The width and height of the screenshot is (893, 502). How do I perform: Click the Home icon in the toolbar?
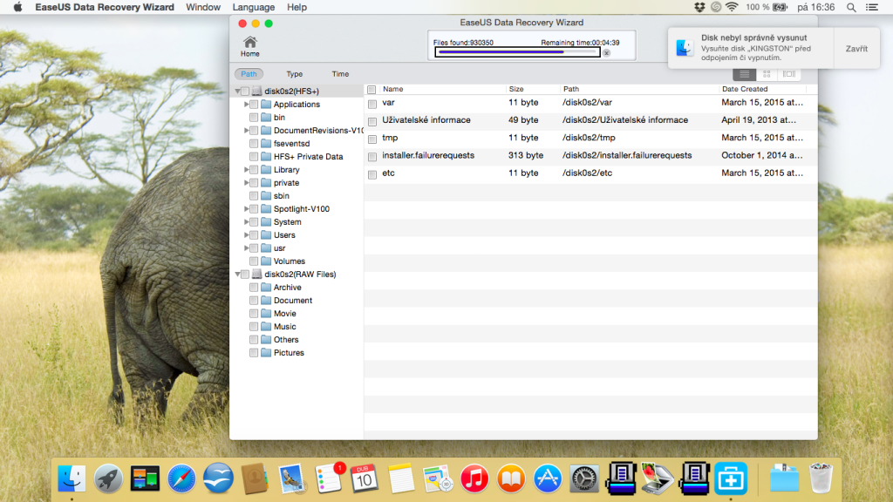[x=250, y=44]
